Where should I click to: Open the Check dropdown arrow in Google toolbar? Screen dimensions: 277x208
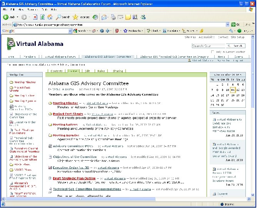tap(160, 31)
